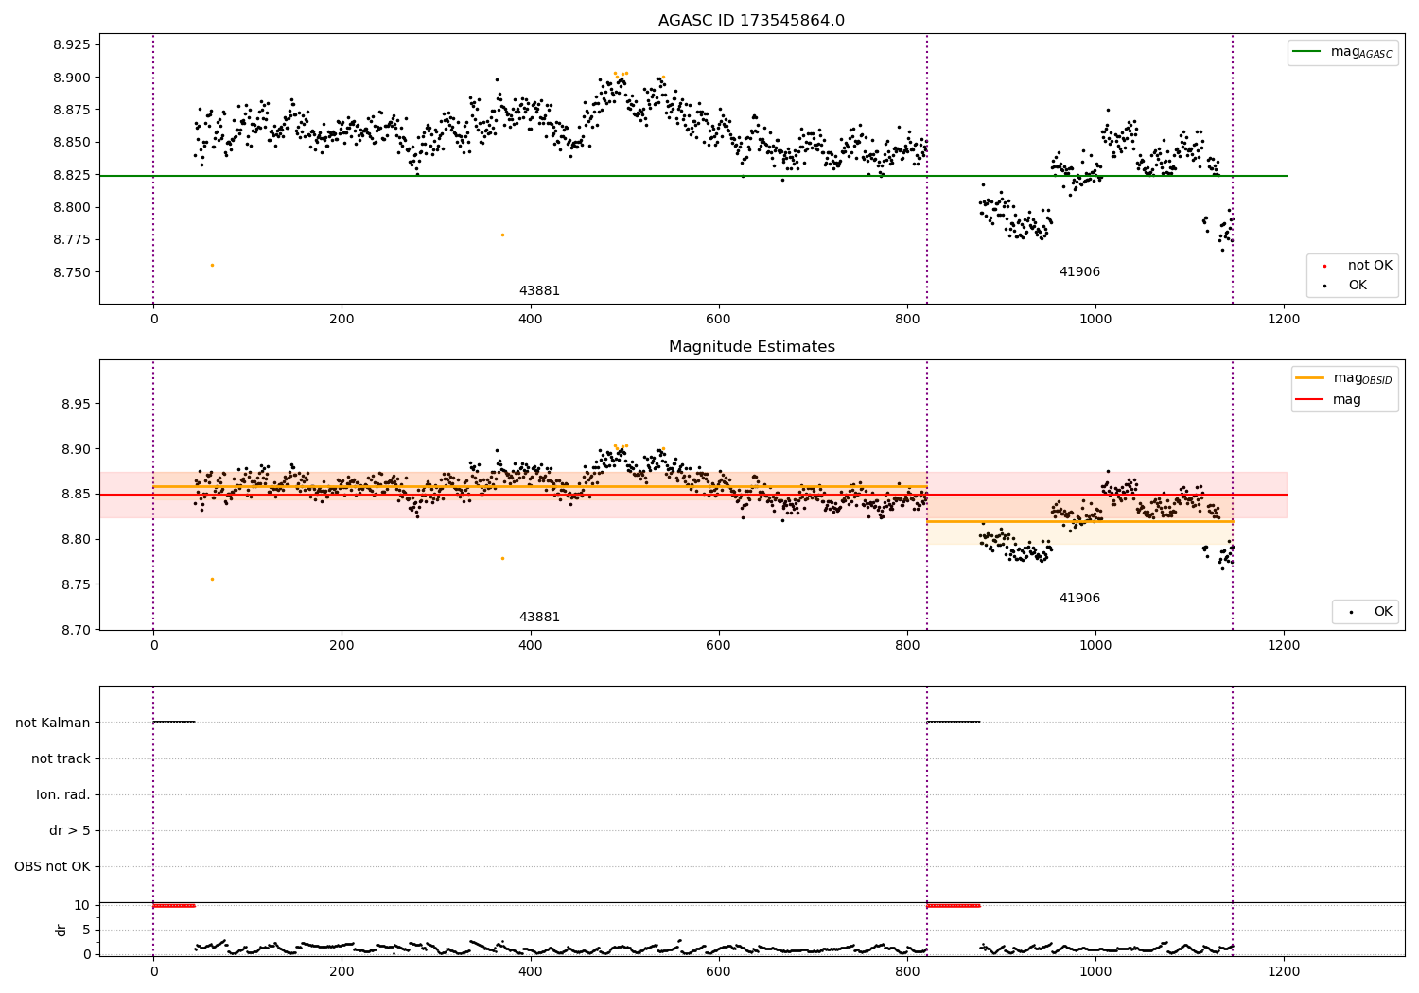Click the 8.70 y-tick in middle plot

[x=75, y=630]
